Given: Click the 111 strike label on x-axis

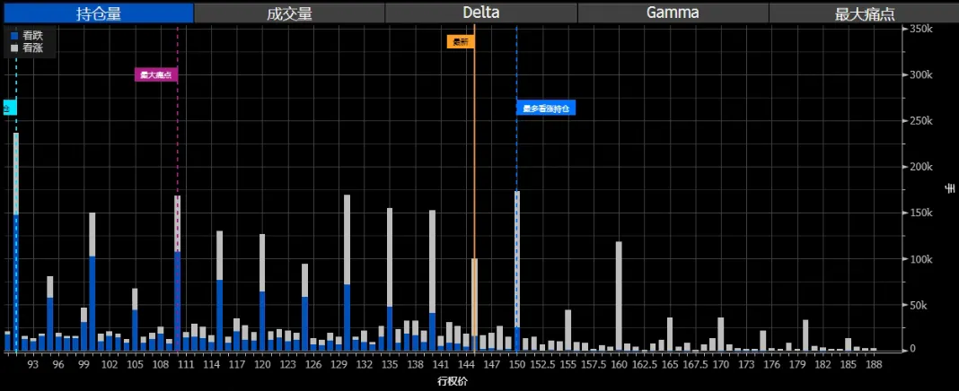Looking at the screenshot, I should click(x=186, y=364).
